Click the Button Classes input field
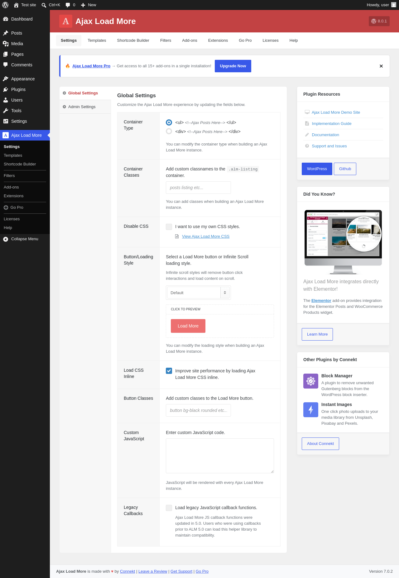399x578 pixels. pyautogui.click(x=198, y=410)
